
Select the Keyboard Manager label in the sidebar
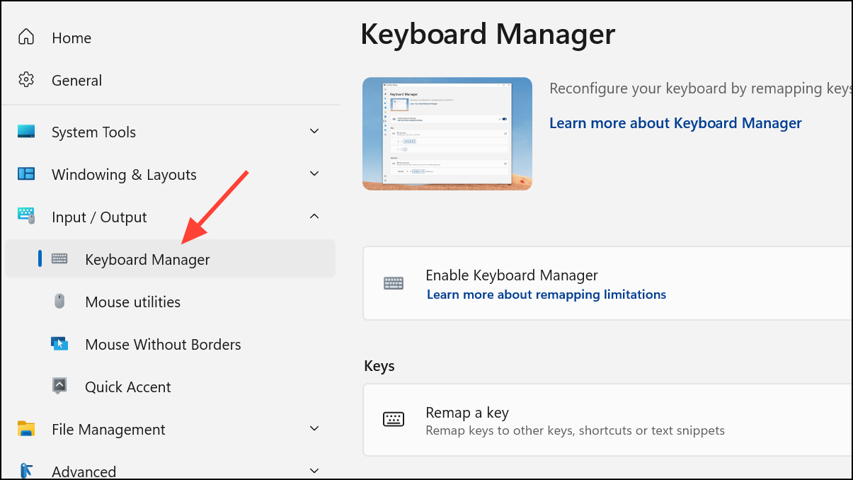[147, 260]
